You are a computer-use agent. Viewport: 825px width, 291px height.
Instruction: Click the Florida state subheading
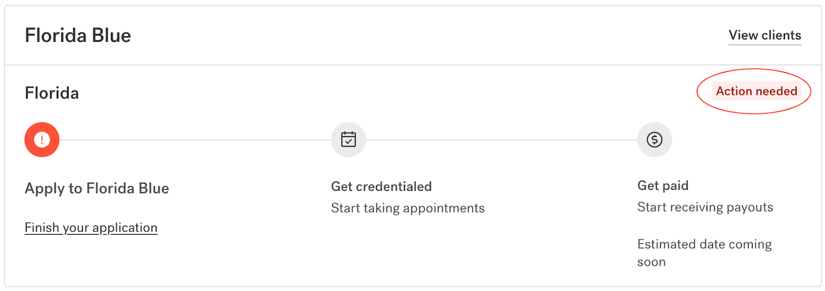(52, 93)
